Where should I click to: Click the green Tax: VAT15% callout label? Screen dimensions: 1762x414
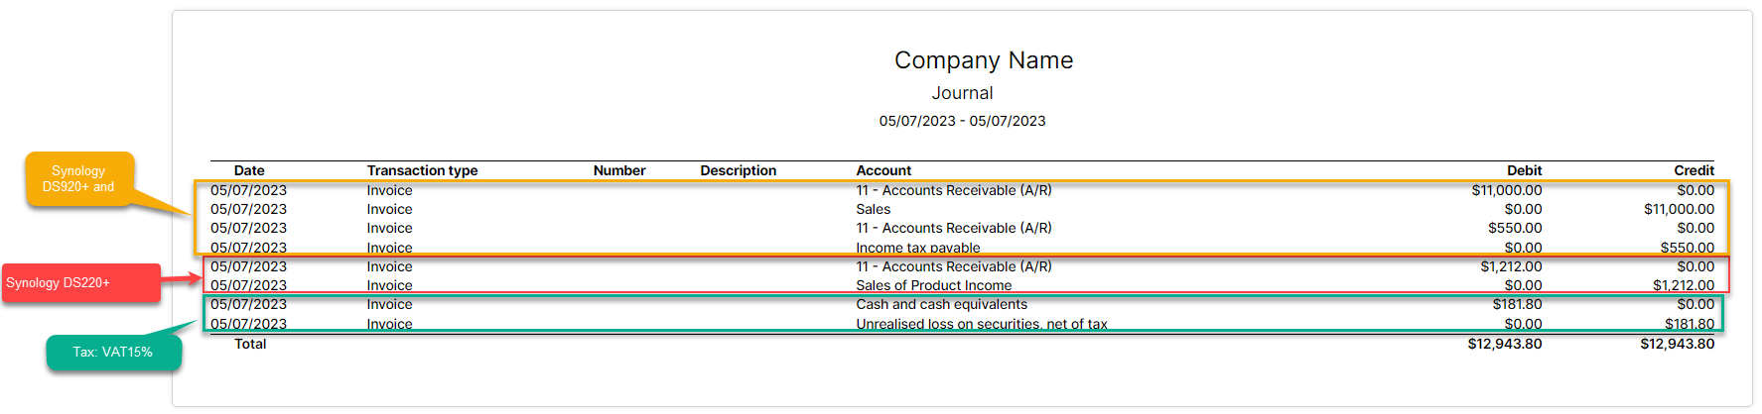pos(113,353)
